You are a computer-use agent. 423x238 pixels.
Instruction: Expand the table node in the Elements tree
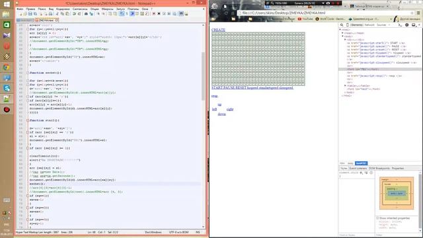tap(345, 85)
